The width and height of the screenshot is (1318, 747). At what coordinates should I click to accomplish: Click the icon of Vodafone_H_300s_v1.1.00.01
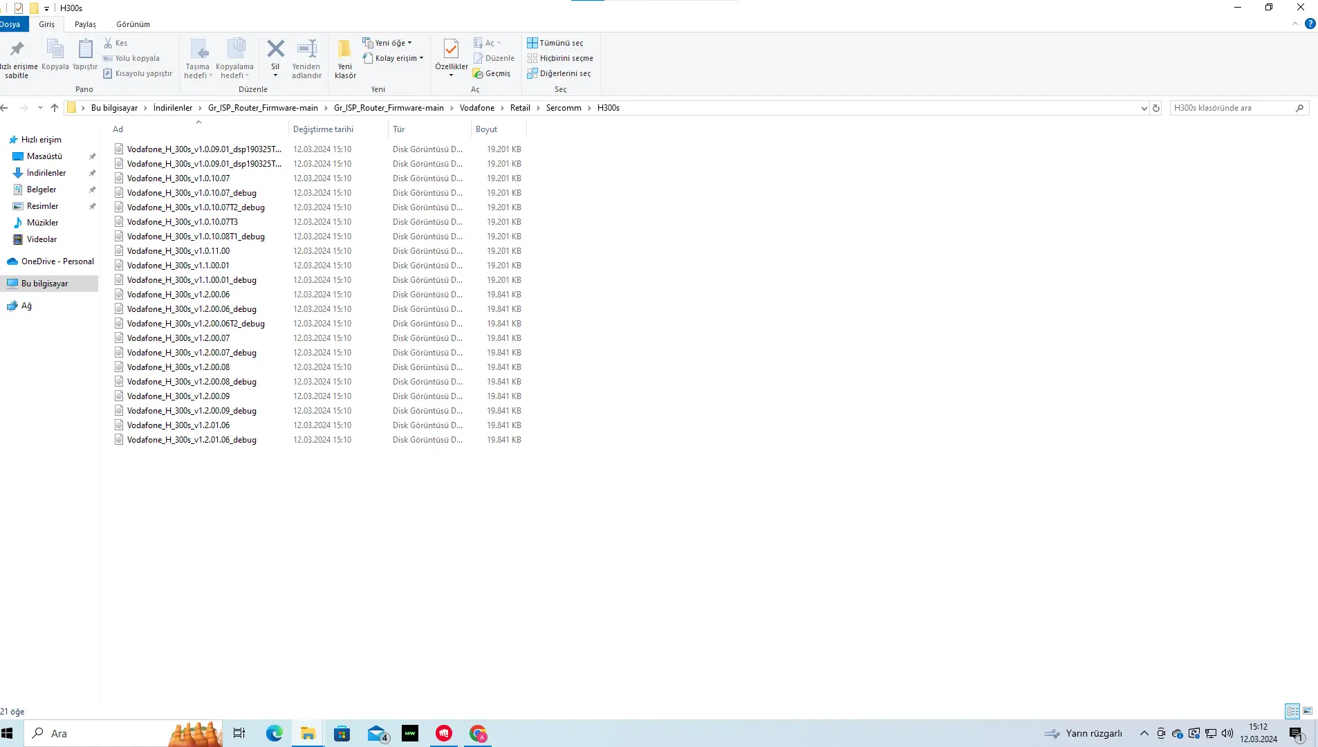click(119, 266)
